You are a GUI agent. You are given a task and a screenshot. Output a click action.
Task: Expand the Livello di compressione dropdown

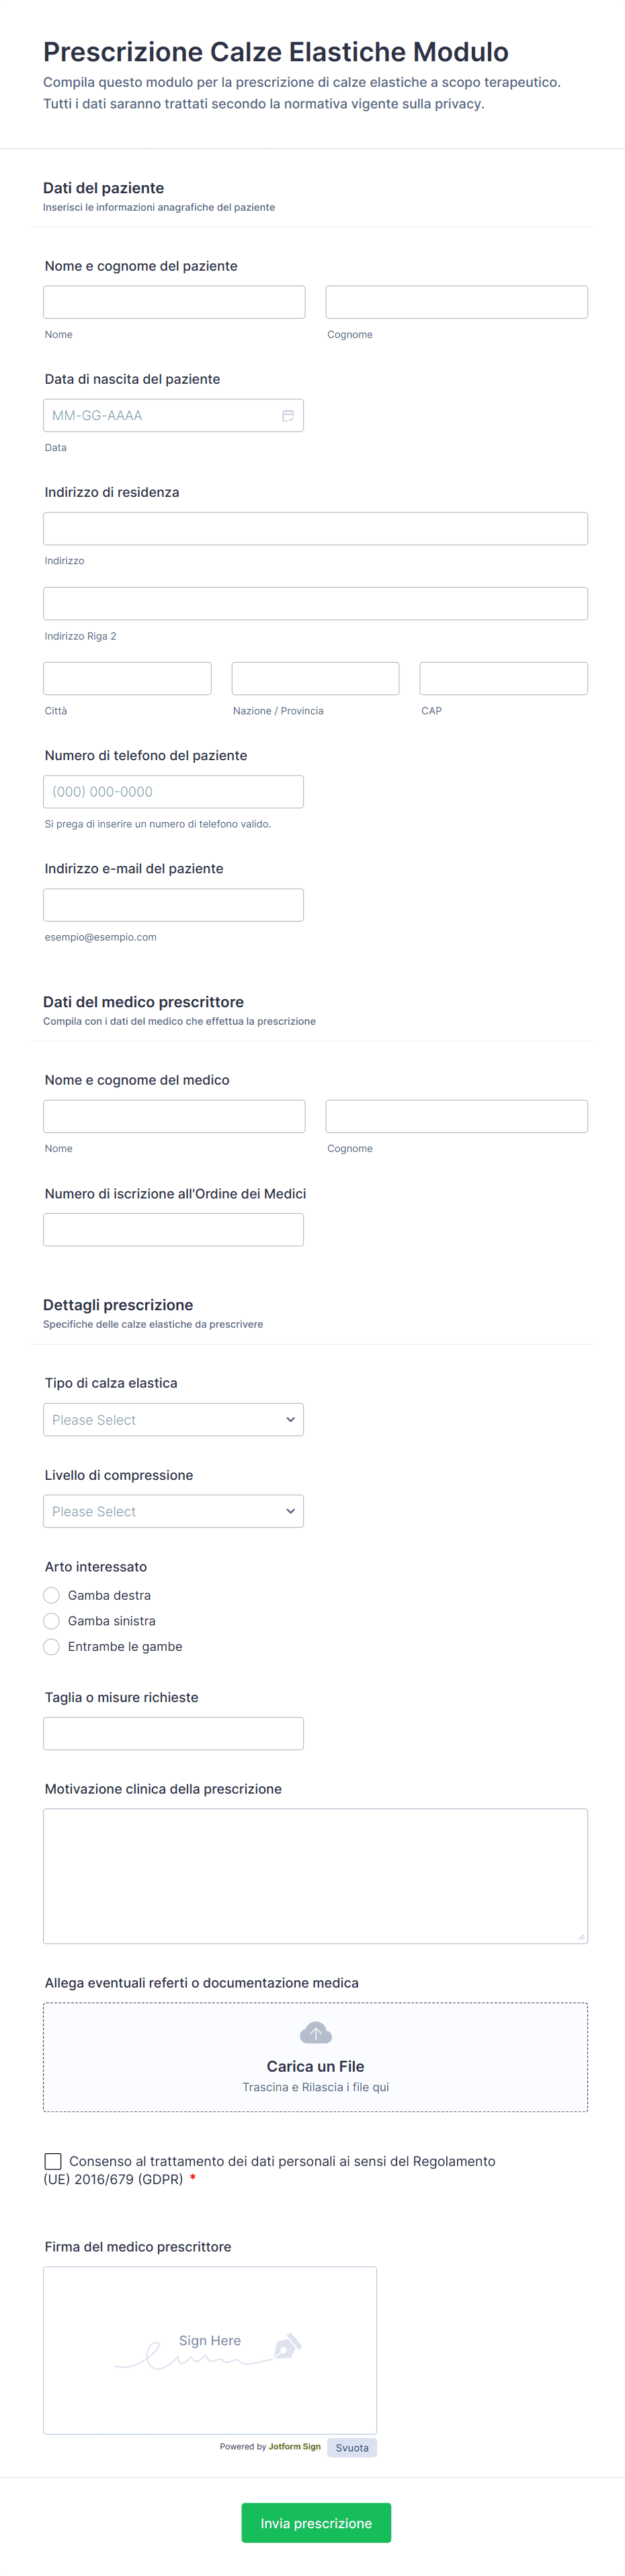(173, 1512)
